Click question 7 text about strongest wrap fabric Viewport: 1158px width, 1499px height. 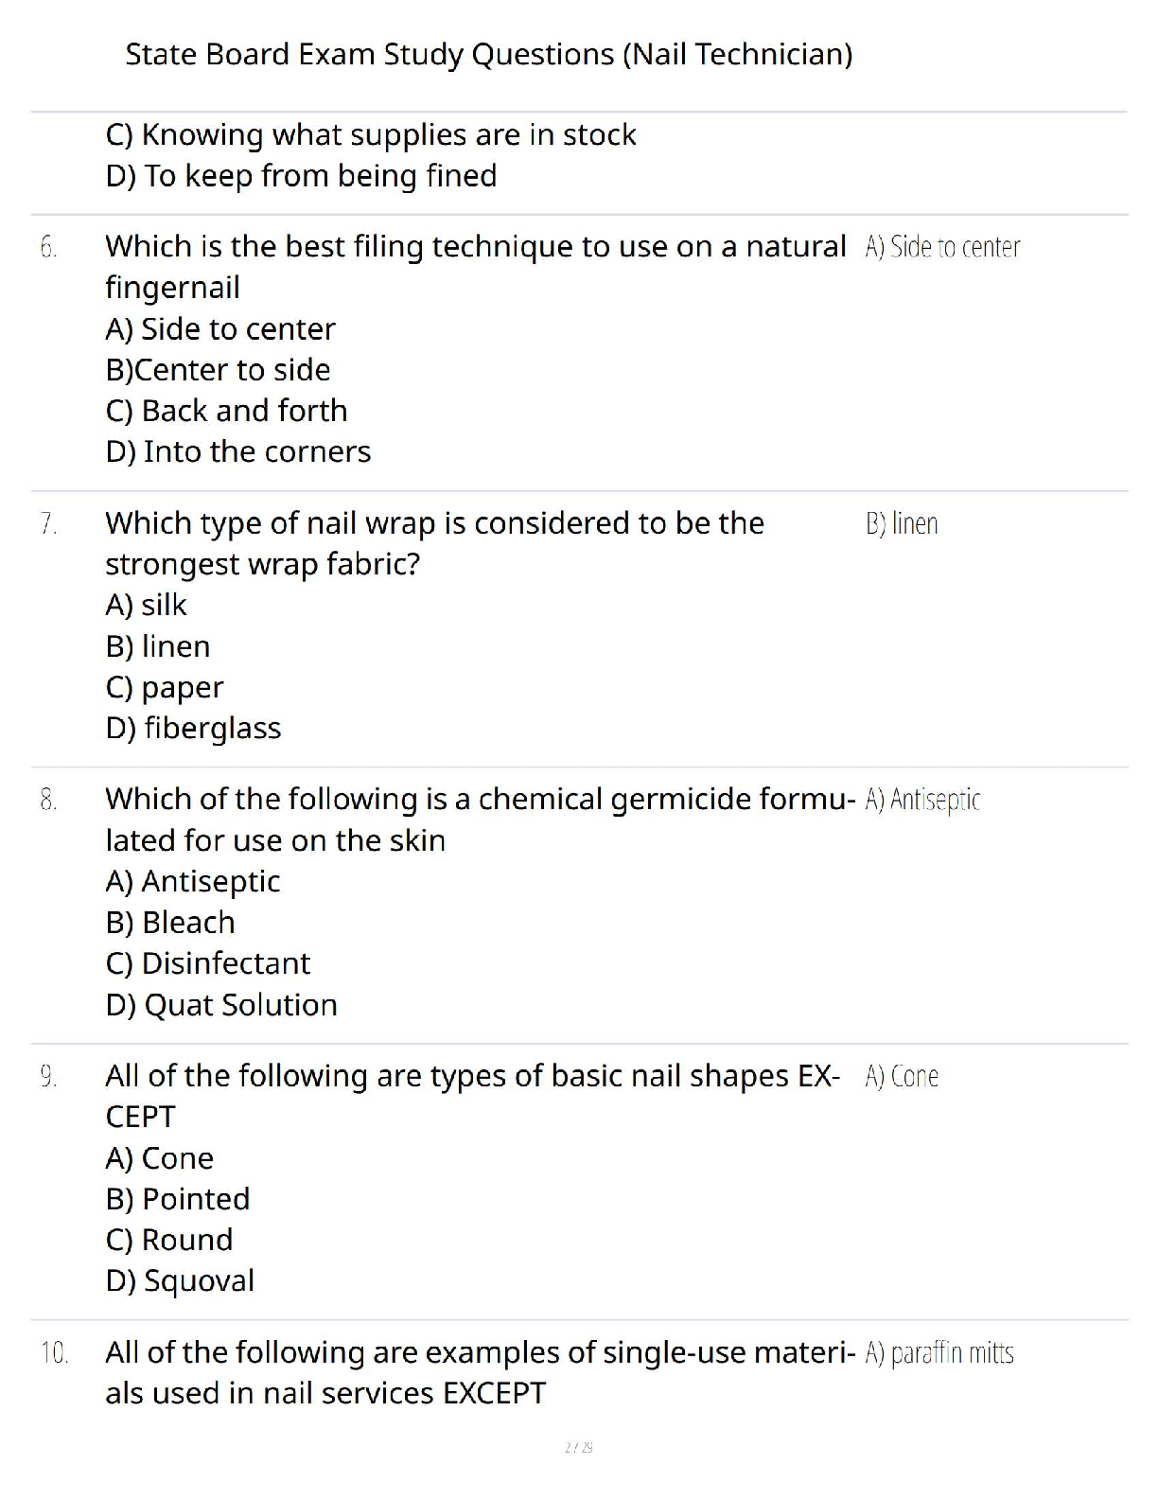click(x=435, y=543)
